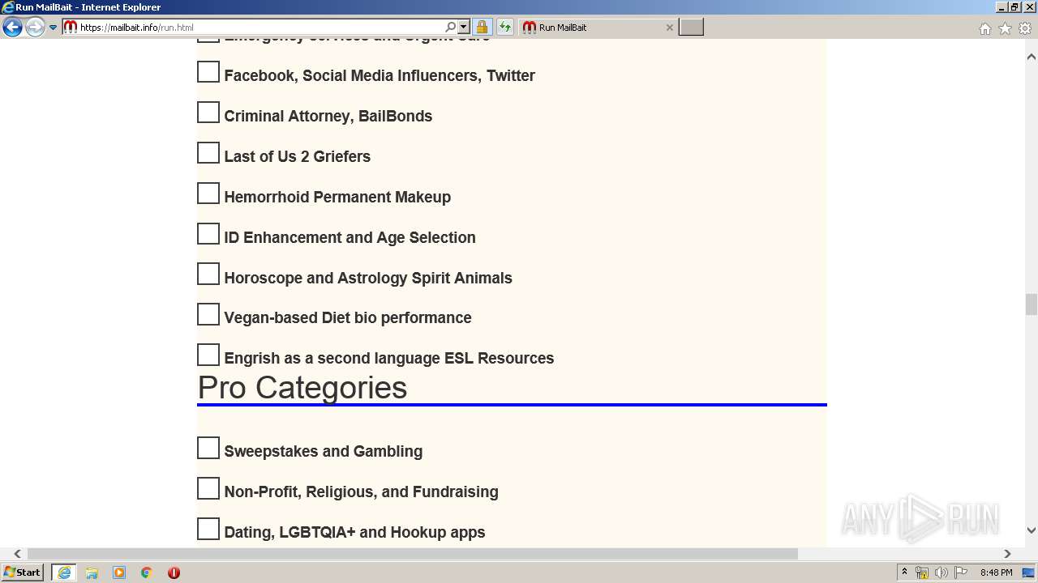Viewport: 1038px width, 583px height.
Task: Open the media player taskbar icon
Action: [x=119, y=572]
